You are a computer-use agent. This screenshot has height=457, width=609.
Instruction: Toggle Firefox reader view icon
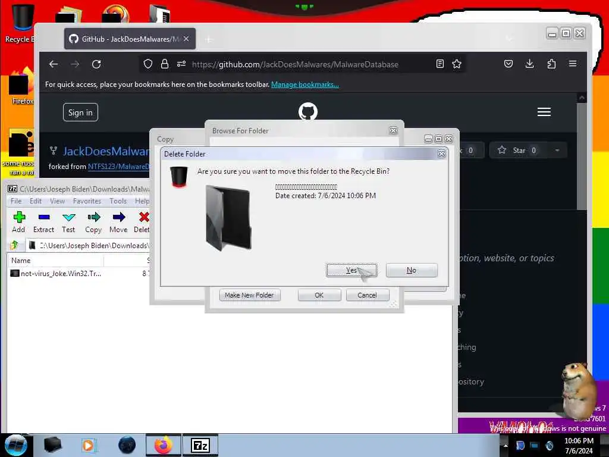tap(440, 64)
